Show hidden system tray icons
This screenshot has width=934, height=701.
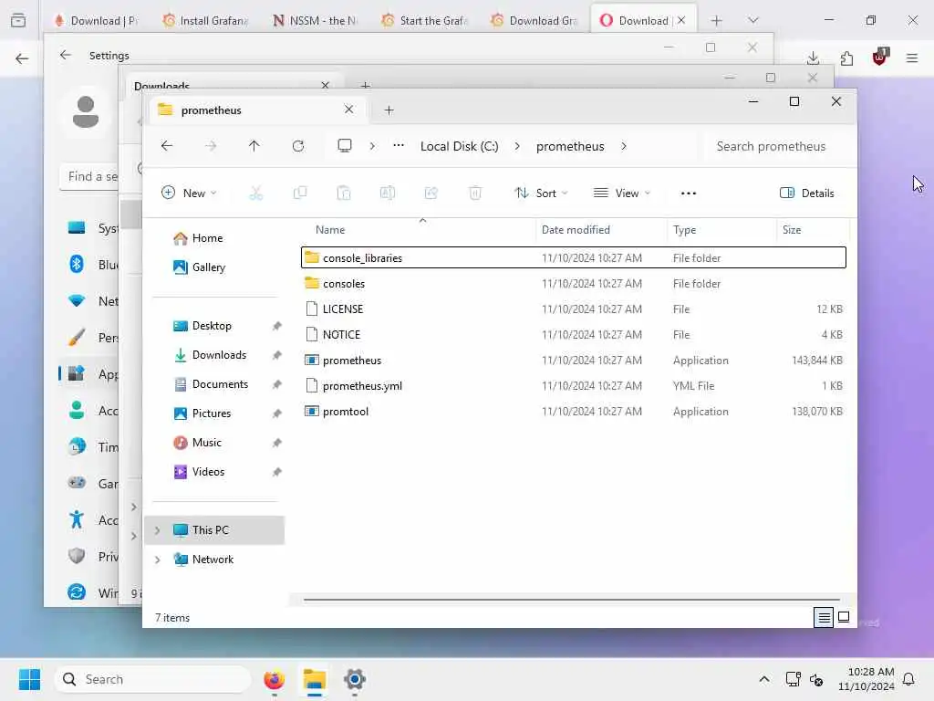pos(764,679)
